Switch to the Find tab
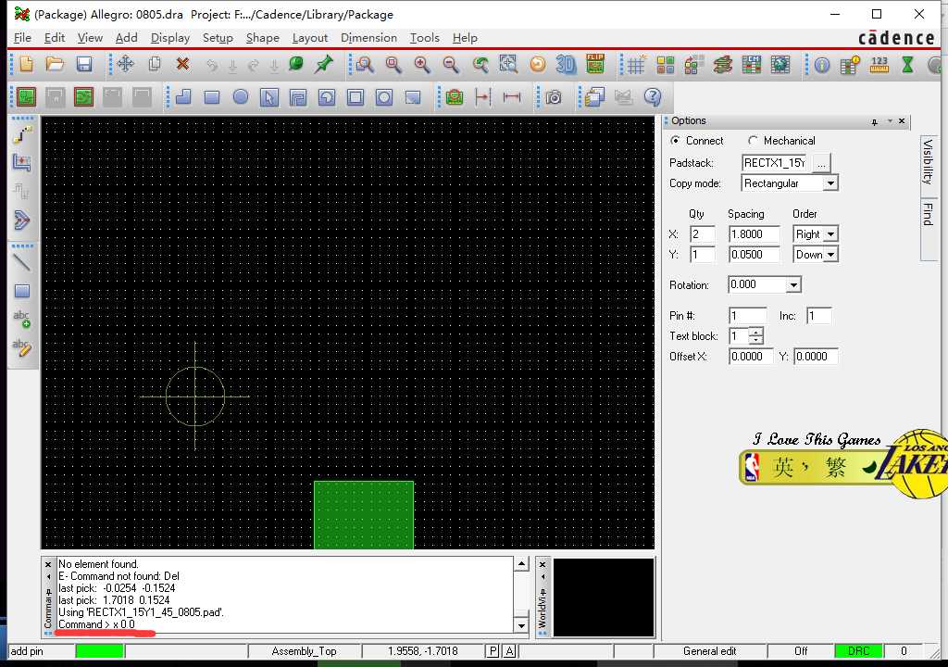 [x=928, y=214]
